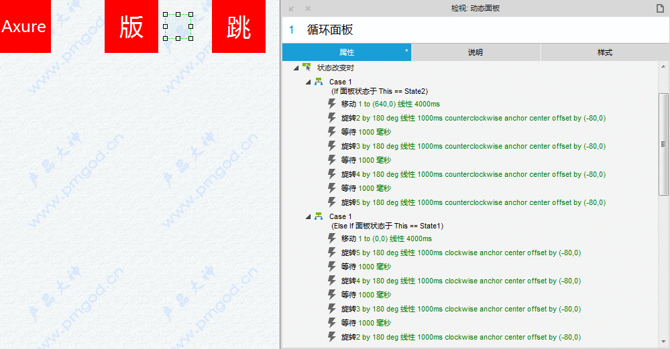Click the 检视: 动态面板 title text

(476, 8)
